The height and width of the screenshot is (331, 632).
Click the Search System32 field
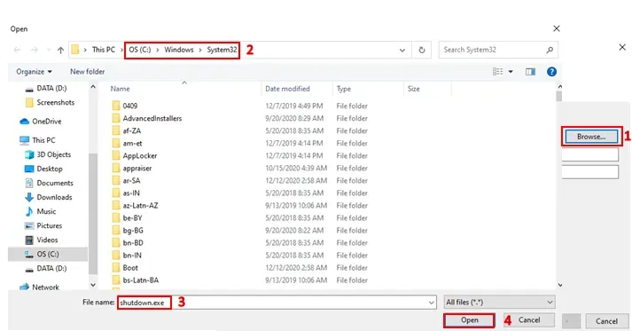[x=494, y=50]
